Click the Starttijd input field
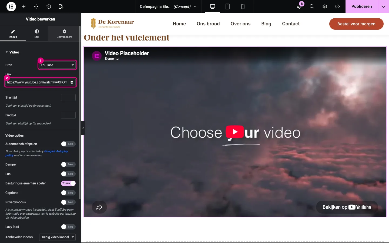Image resolution: width=389 pixels, height=243 pixels. (x=68, y=97)
